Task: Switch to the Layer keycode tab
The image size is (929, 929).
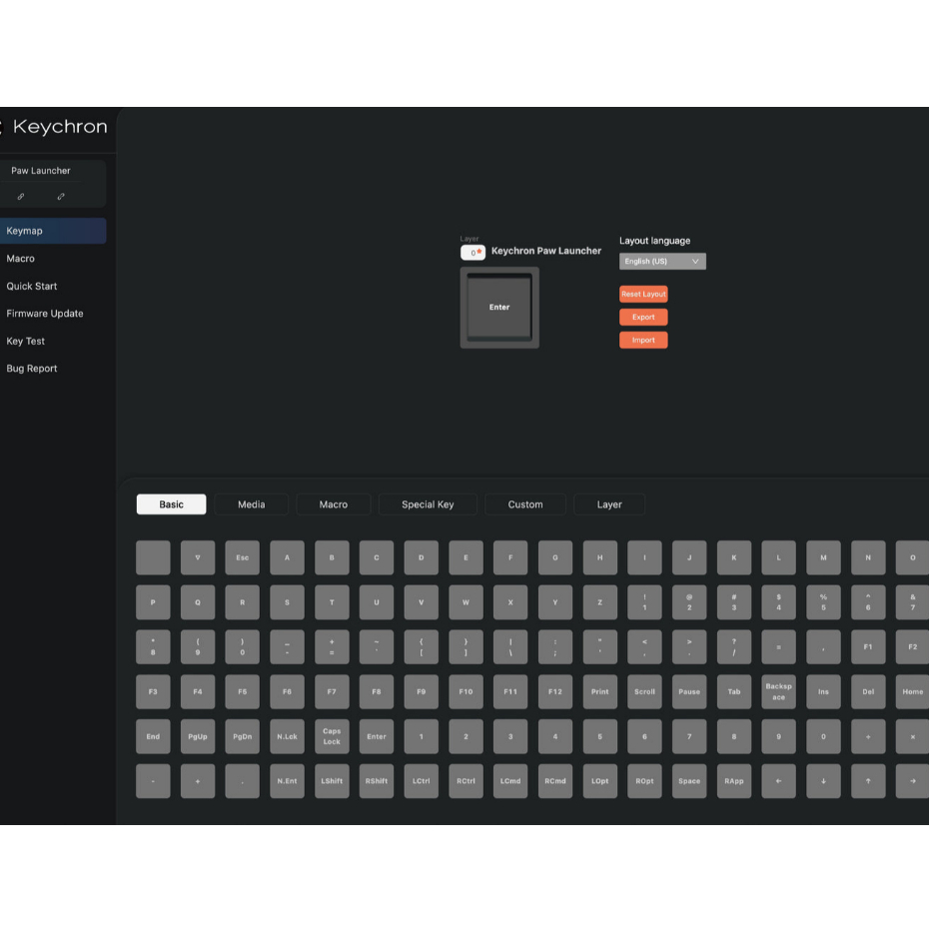Action: point(609,504)
